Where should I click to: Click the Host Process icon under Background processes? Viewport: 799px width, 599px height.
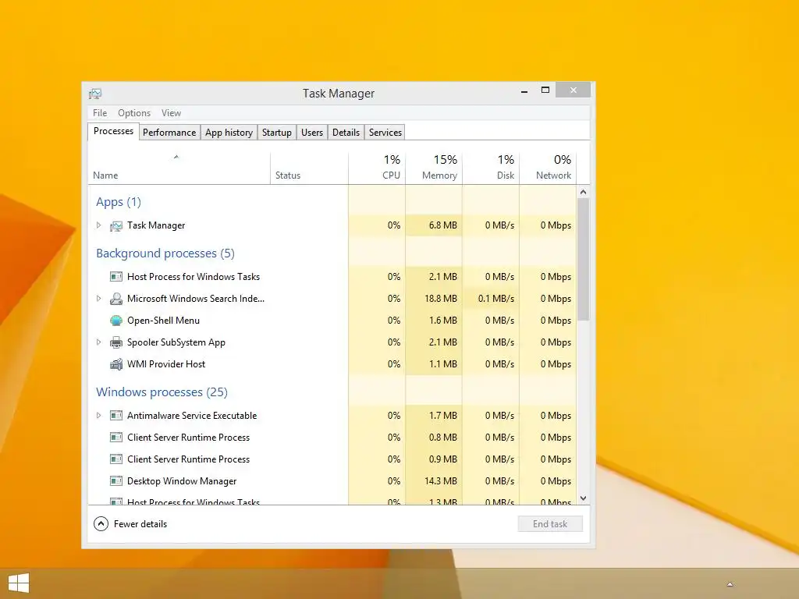pyautogui.click(x=116, y=277)
